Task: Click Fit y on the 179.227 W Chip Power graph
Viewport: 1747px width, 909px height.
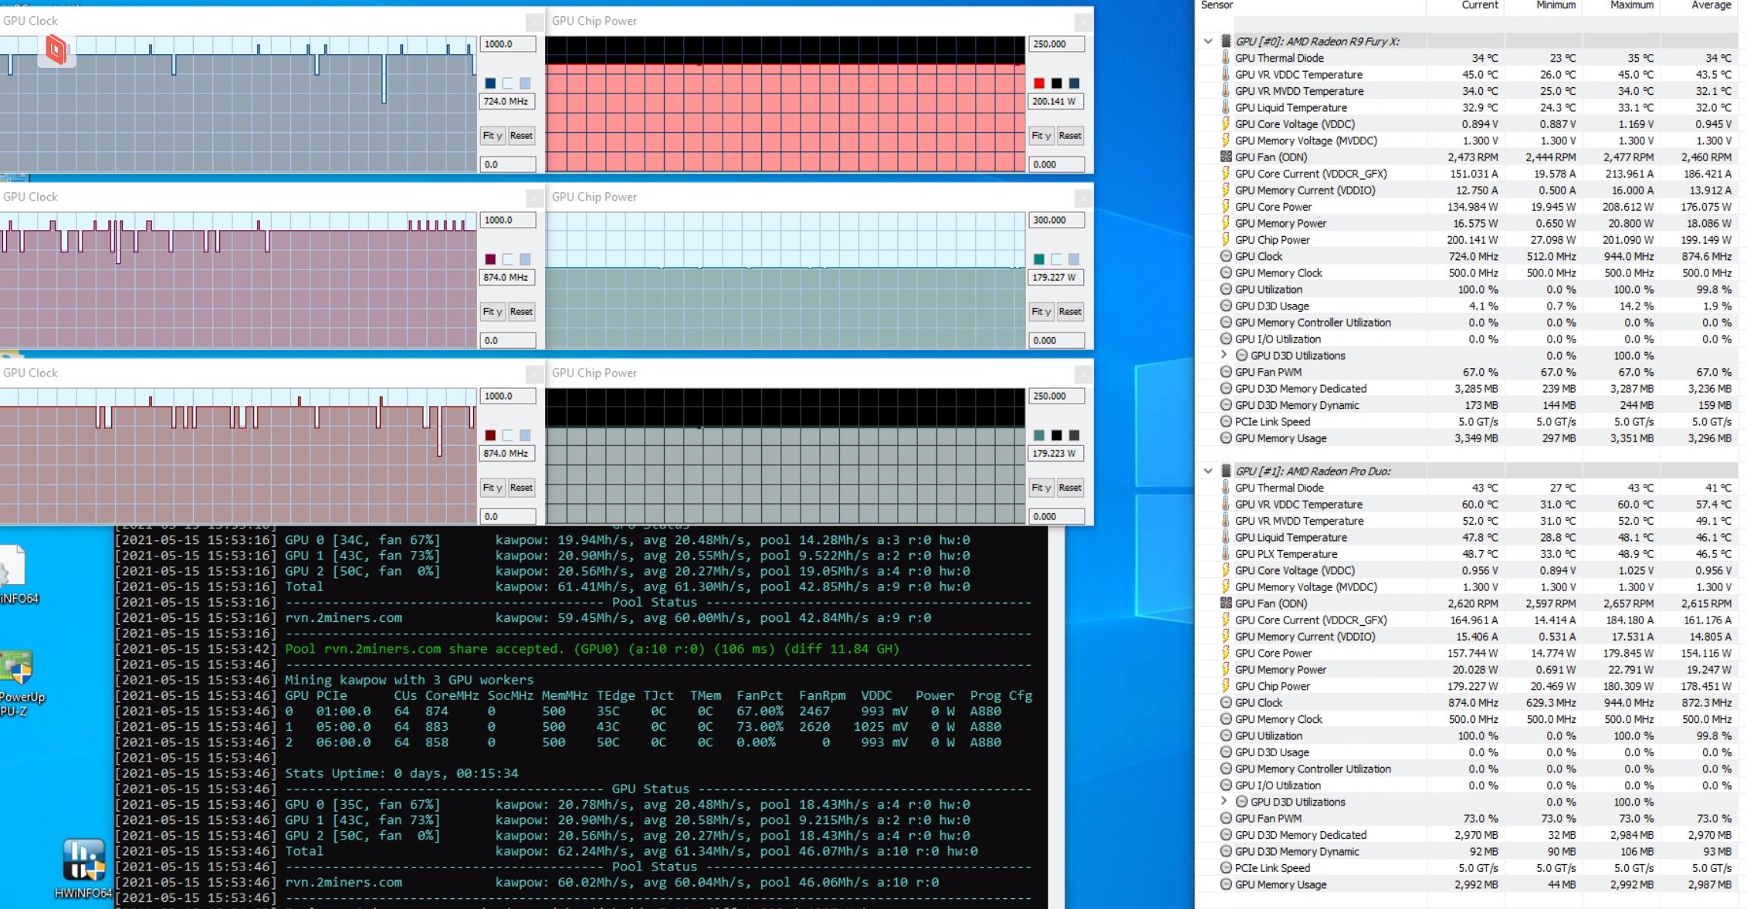Action: click(1041, 312)
